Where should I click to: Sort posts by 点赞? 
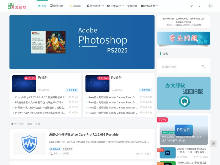tap(38, 124)
